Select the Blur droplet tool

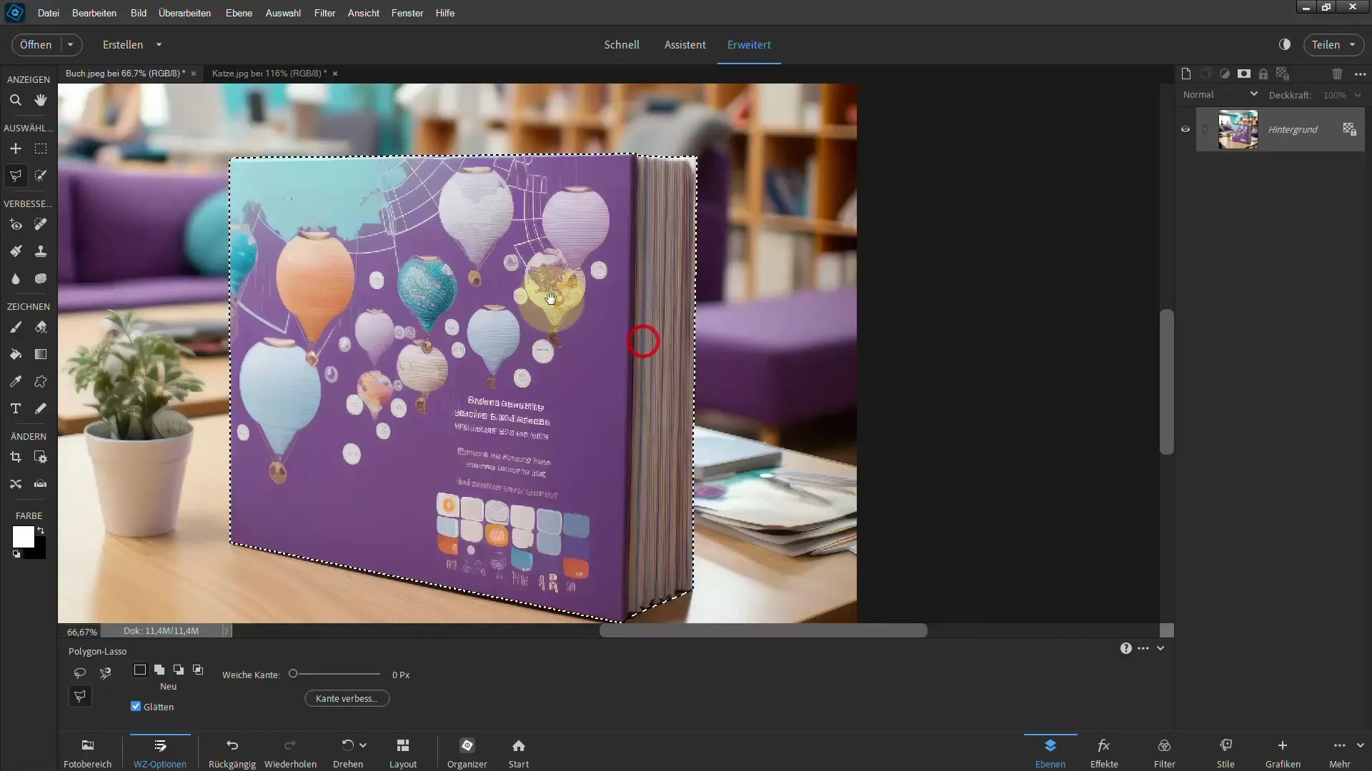point(15,278)
